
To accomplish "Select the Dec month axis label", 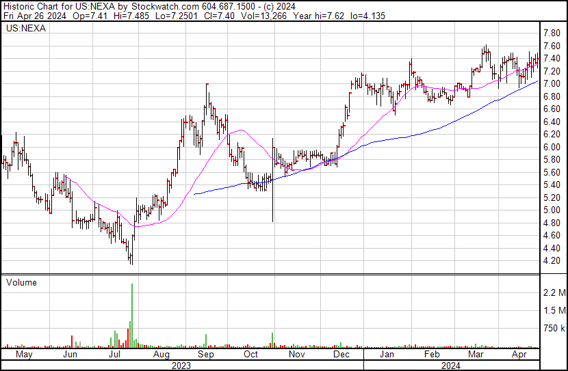I will [341, 355].
